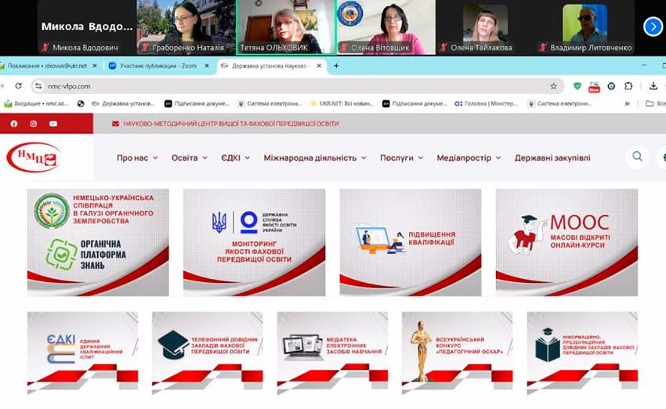Select Zoom participant tile 'Владимир Литовченко'
Screen dimensions: 666x409
coord(585,27)
